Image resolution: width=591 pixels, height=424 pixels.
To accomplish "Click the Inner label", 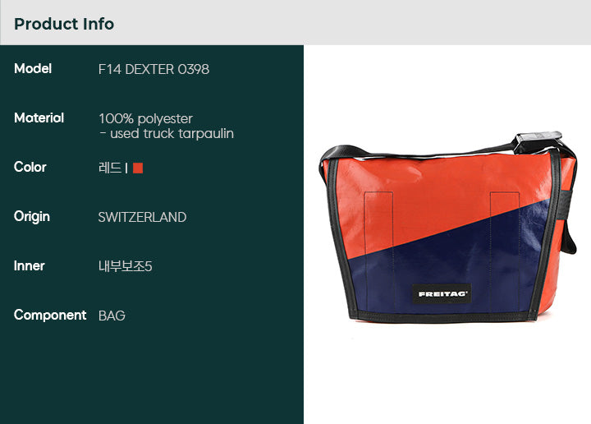I will point(29,266).
